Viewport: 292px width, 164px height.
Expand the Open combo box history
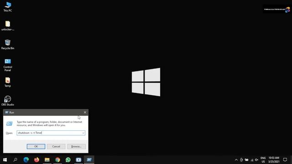83,133
